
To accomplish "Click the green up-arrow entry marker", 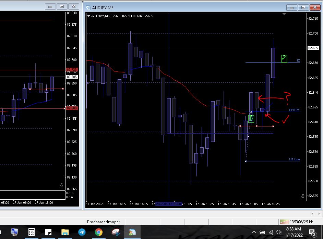I will pyautogui.click(x=251, y=119).
